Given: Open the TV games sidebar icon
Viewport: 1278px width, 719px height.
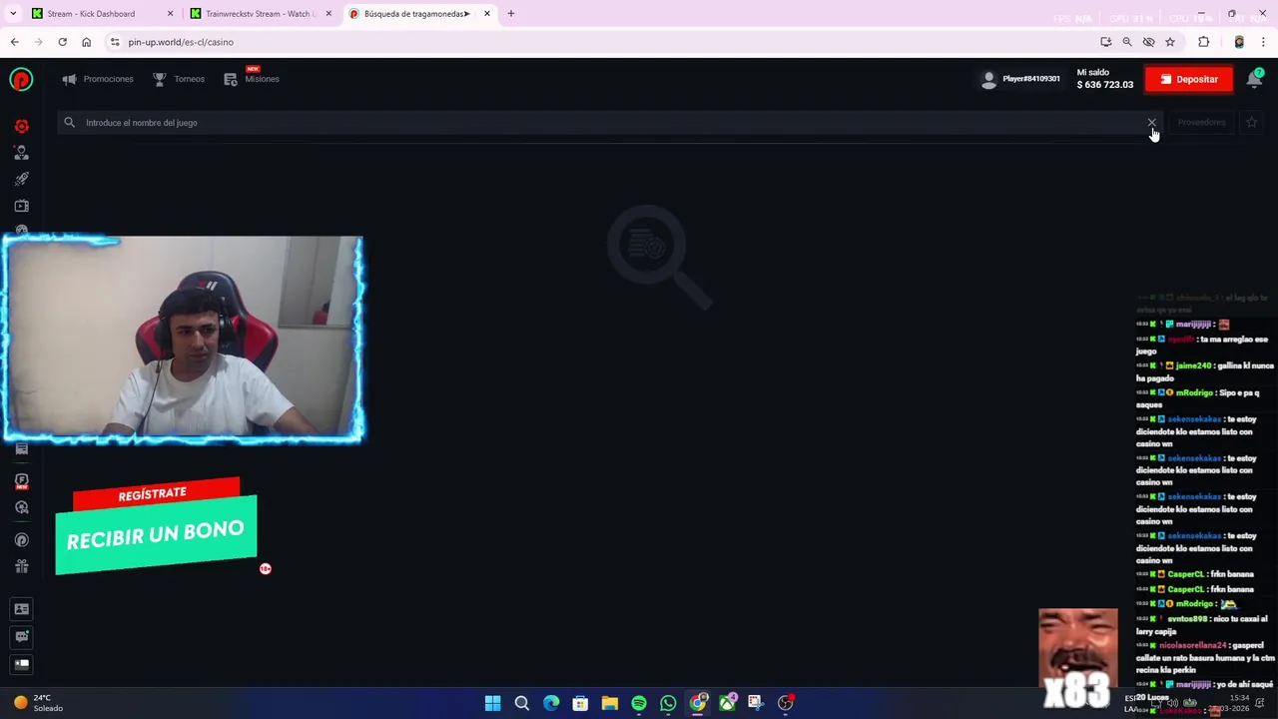Looking at the screenshot, I should pos(21,206).
